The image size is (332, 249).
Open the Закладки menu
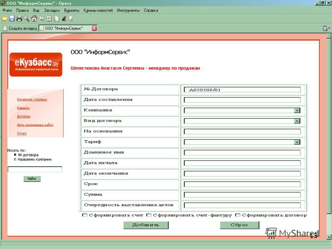click(52, 10)
